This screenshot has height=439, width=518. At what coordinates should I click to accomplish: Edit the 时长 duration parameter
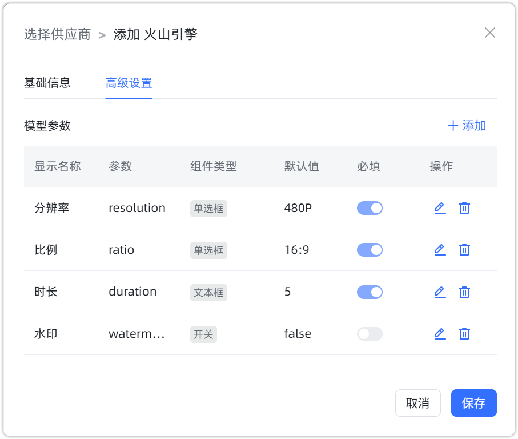point(440,292)
